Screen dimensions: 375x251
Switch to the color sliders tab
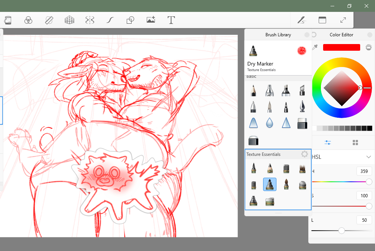coord(328,143)
